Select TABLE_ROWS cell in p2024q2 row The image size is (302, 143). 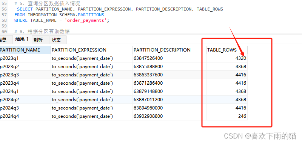point(227,100)
